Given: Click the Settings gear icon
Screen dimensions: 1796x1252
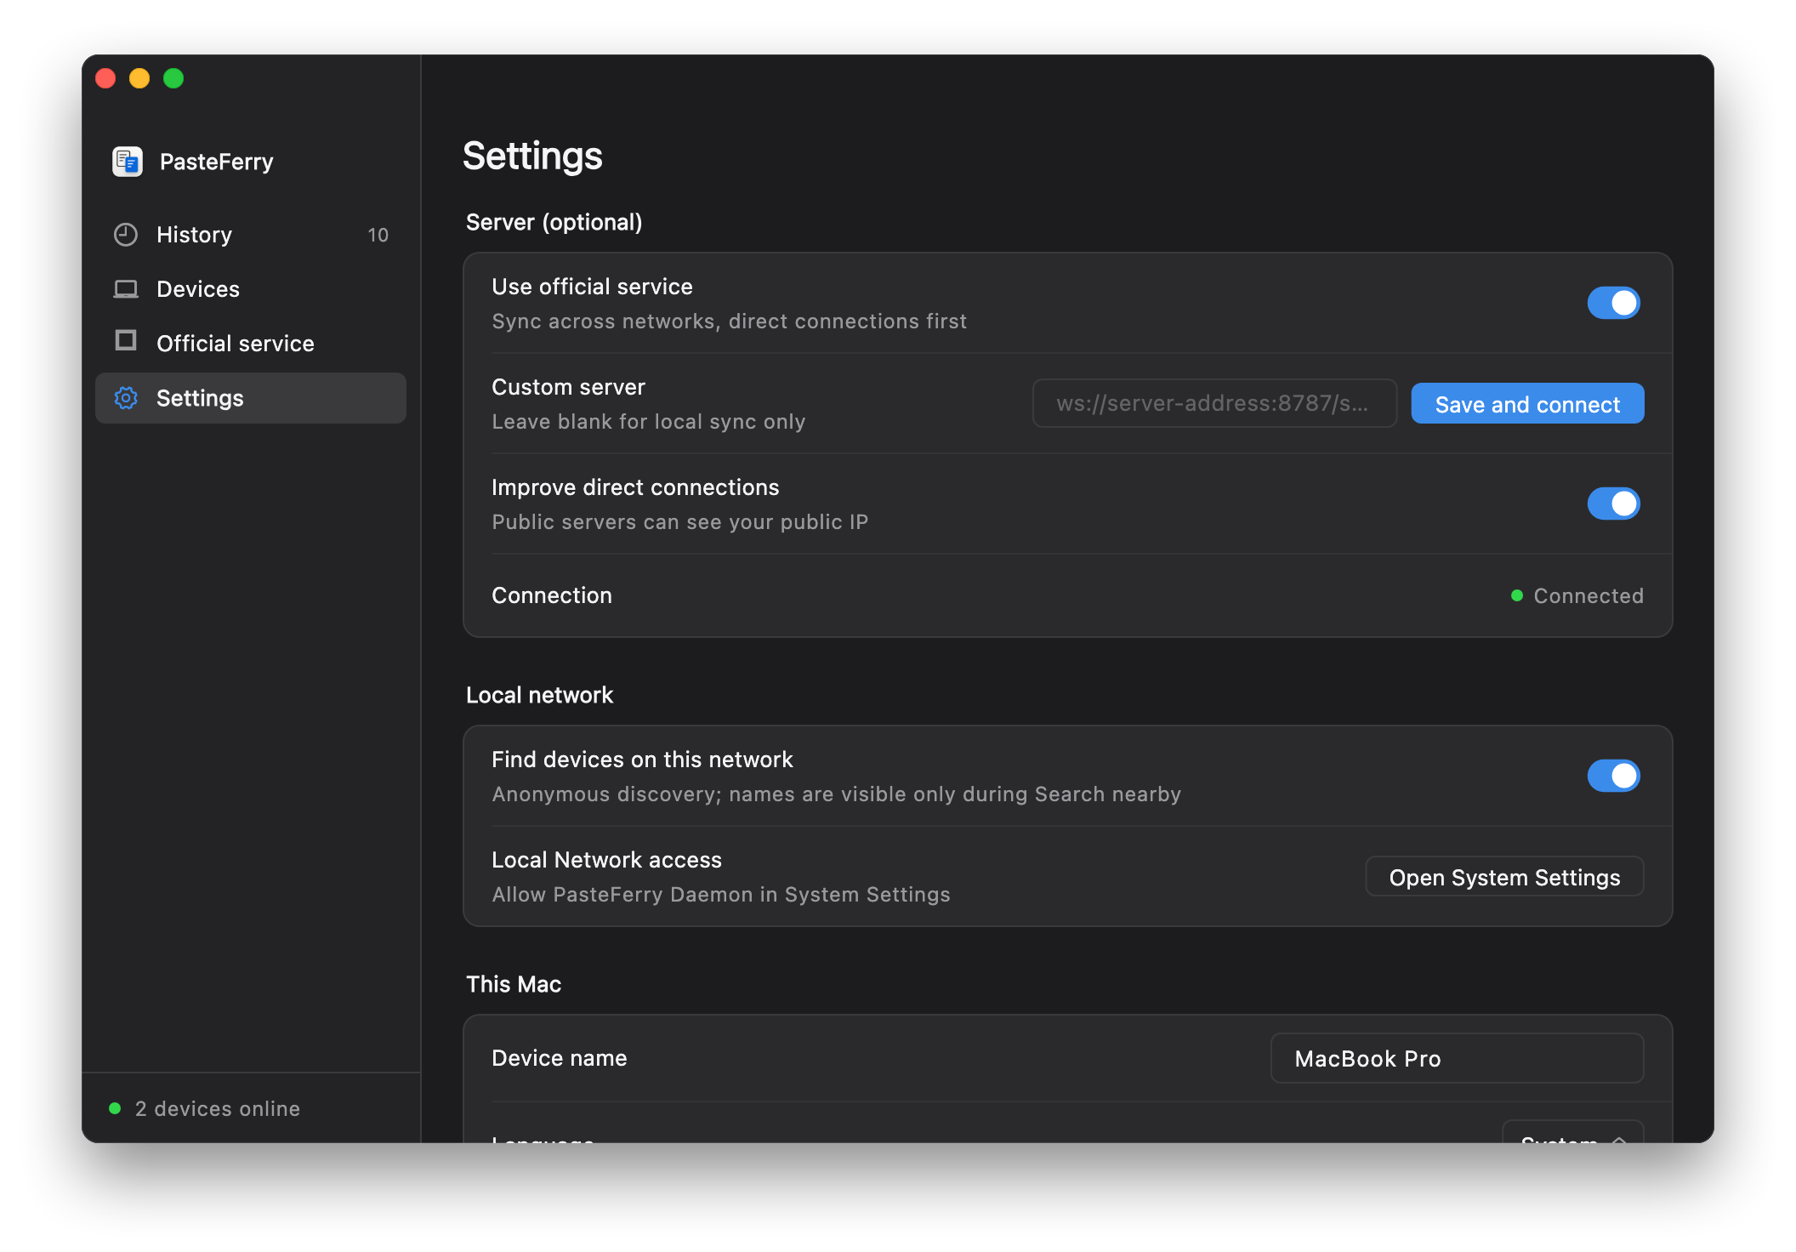Looking at the screenshot, I should click(126, 398).
